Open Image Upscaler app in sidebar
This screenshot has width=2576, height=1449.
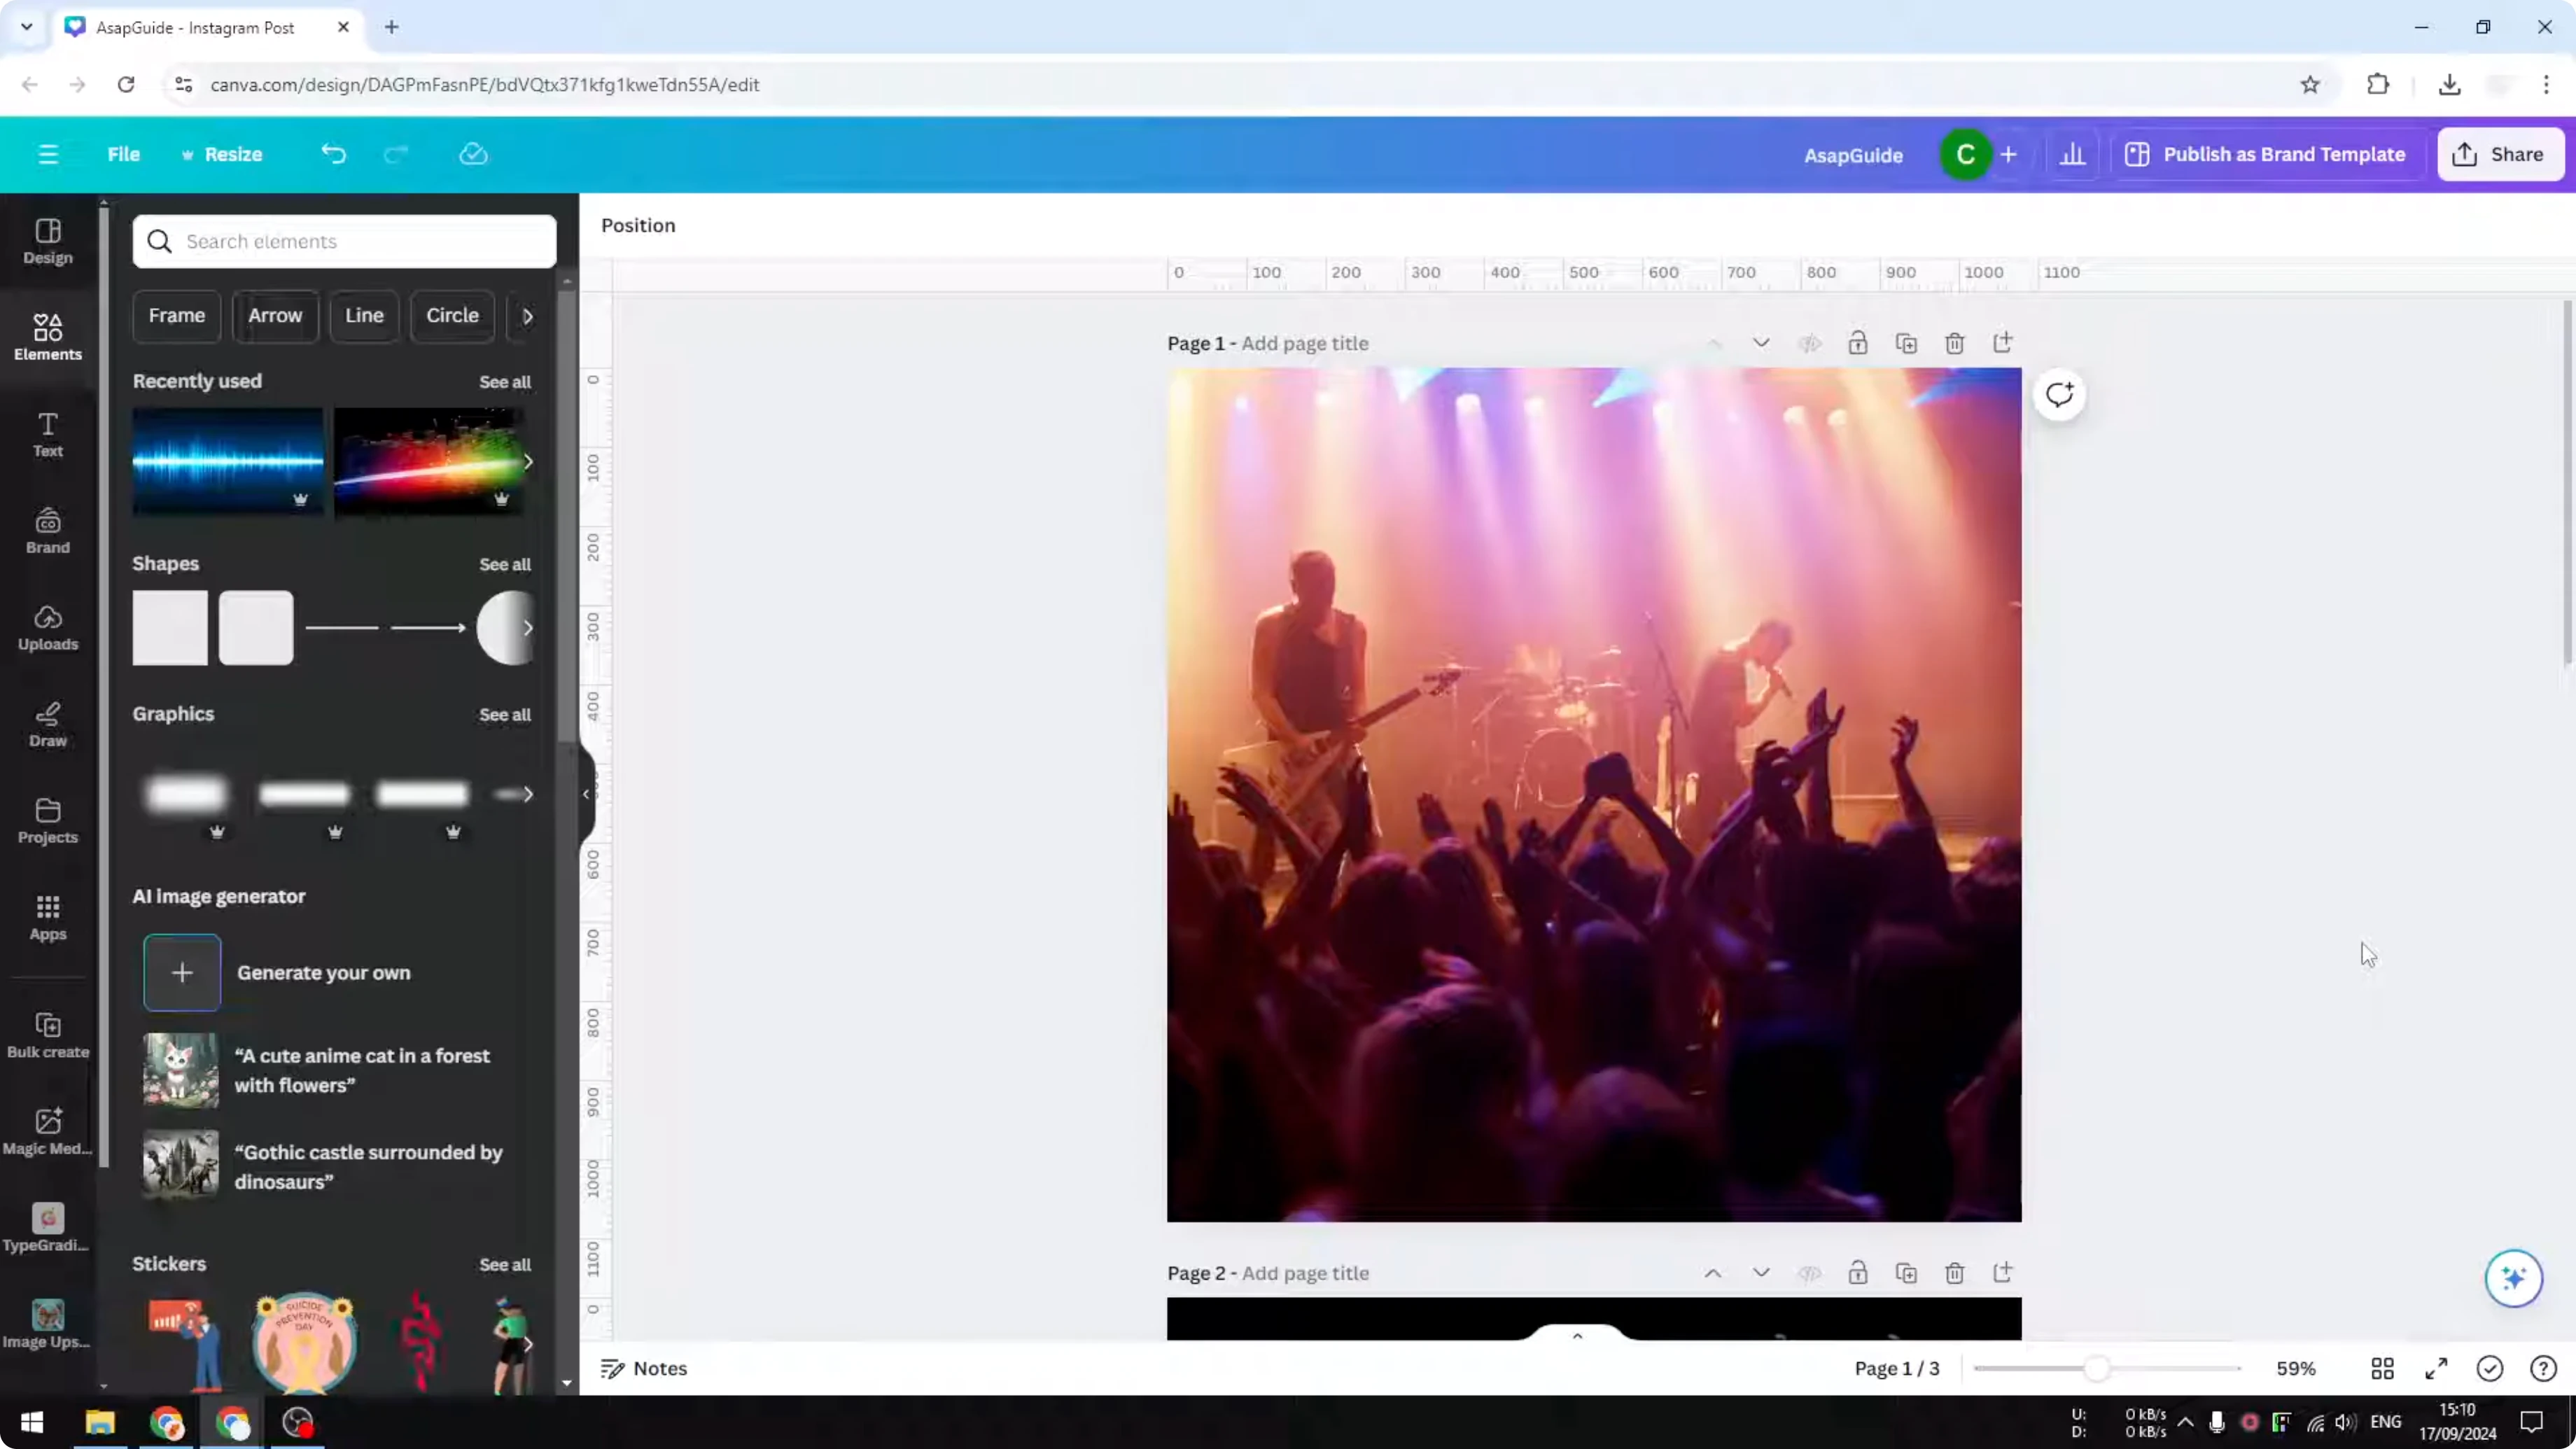coord(48,1325)
